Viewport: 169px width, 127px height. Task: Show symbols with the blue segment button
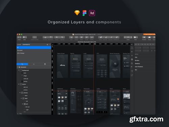point(22,64)
